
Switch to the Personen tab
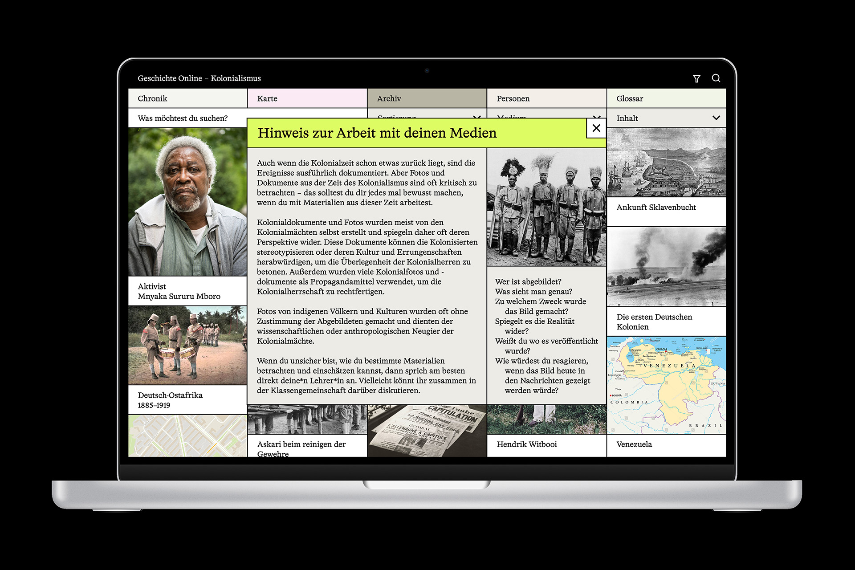click(547, 98)
